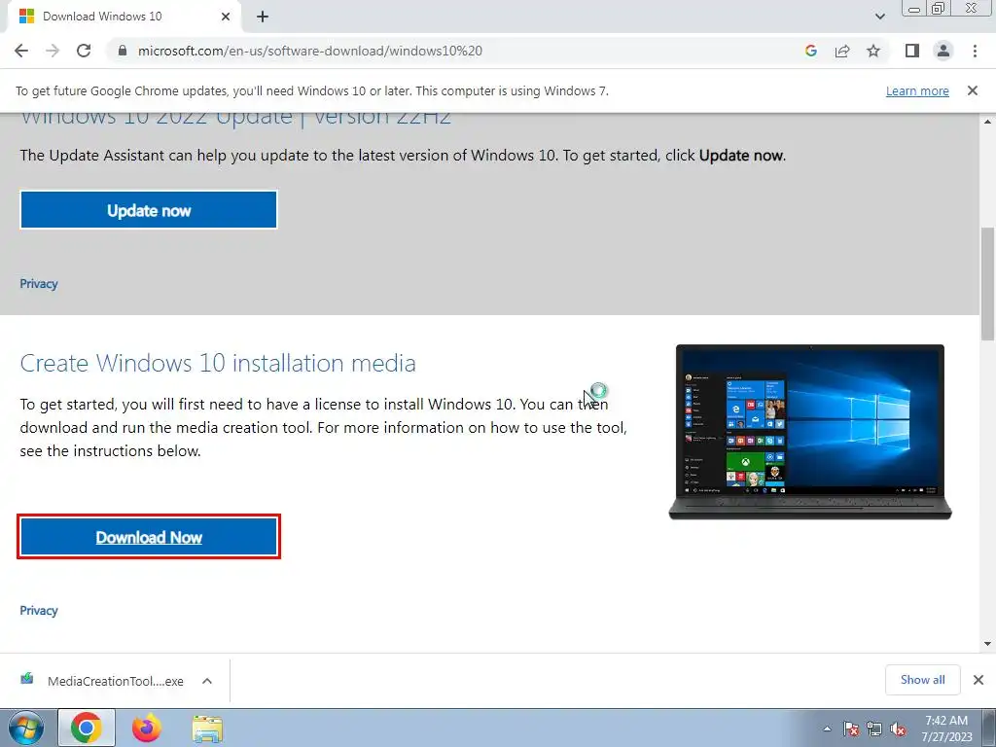Click the MediaCreationTool file icon

click(27, 680)
